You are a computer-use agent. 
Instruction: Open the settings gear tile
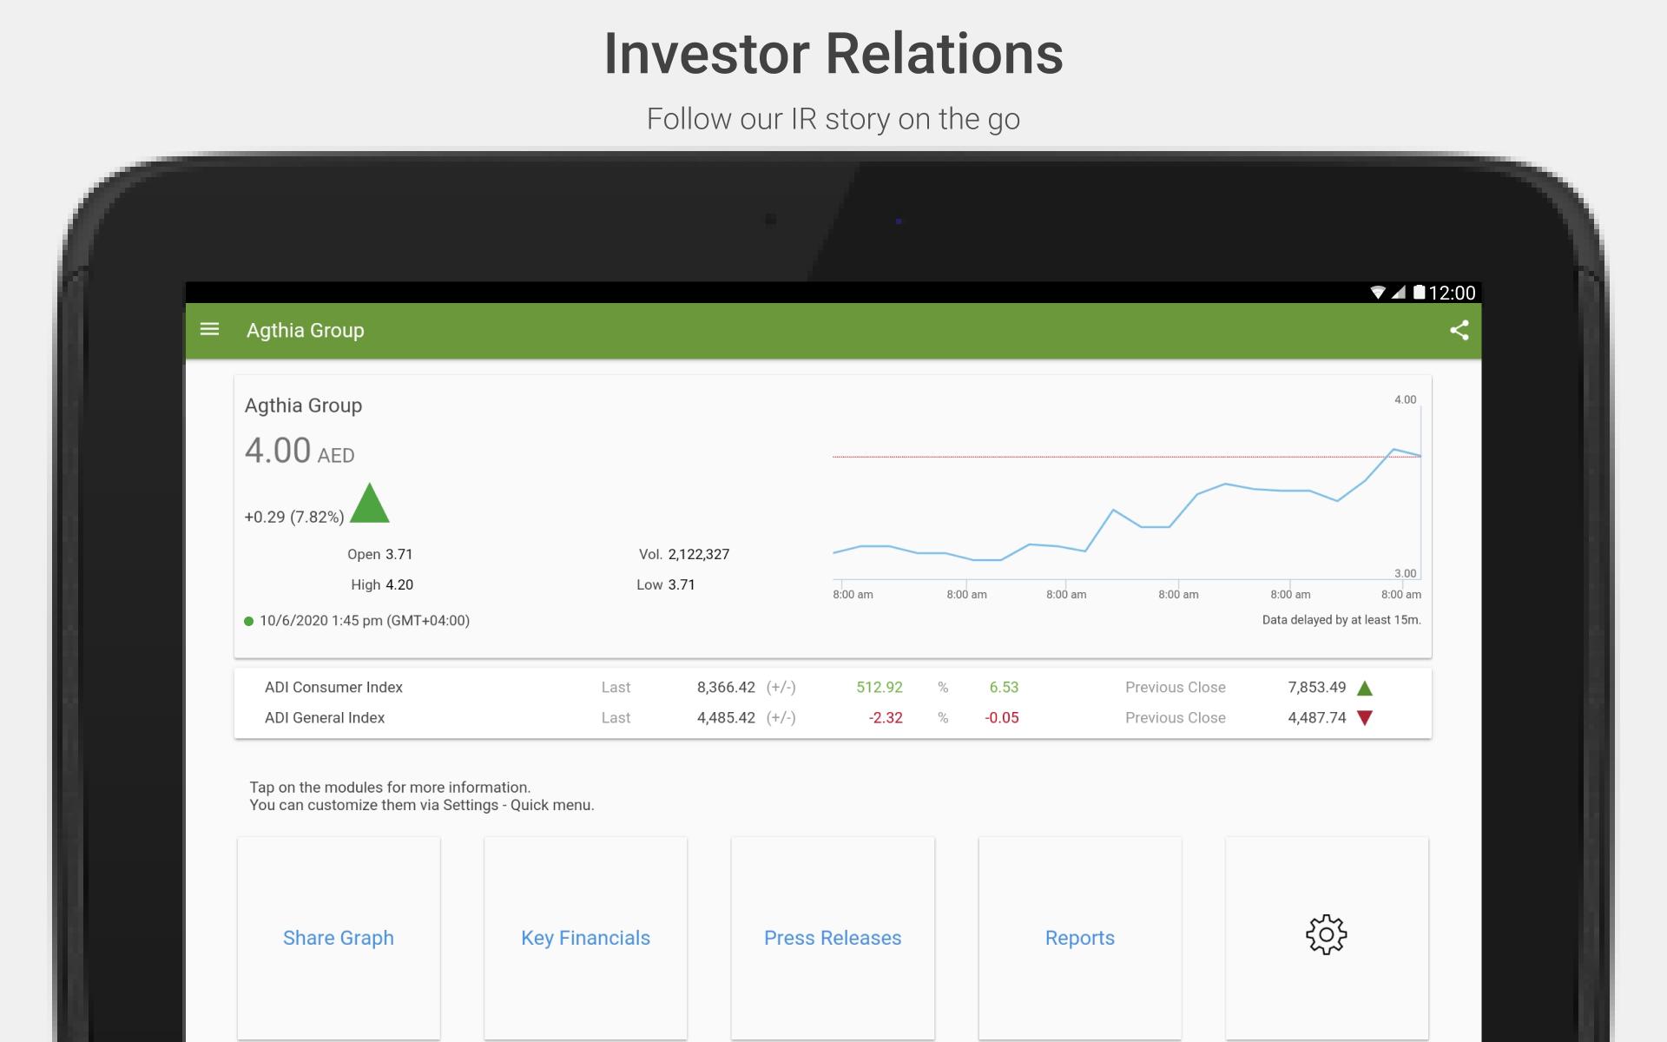[x=1326, y=936]
